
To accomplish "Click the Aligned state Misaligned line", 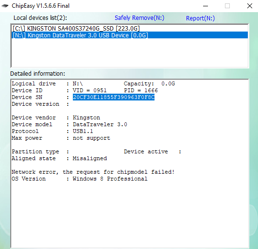I will point(59,158).
